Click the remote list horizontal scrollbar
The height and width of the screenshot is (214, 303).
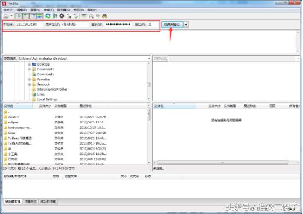coord(223,163)
